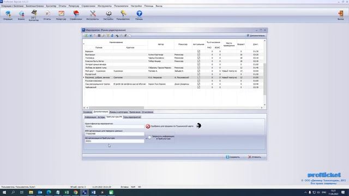Image resolution: width=349 pixels, height=196 pixels.
Task: Switch to the Основная tab
Action: pos(87,112)
